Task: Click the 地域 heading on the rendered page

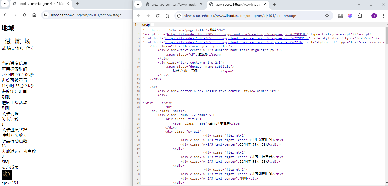Action: tap(8, 28)
